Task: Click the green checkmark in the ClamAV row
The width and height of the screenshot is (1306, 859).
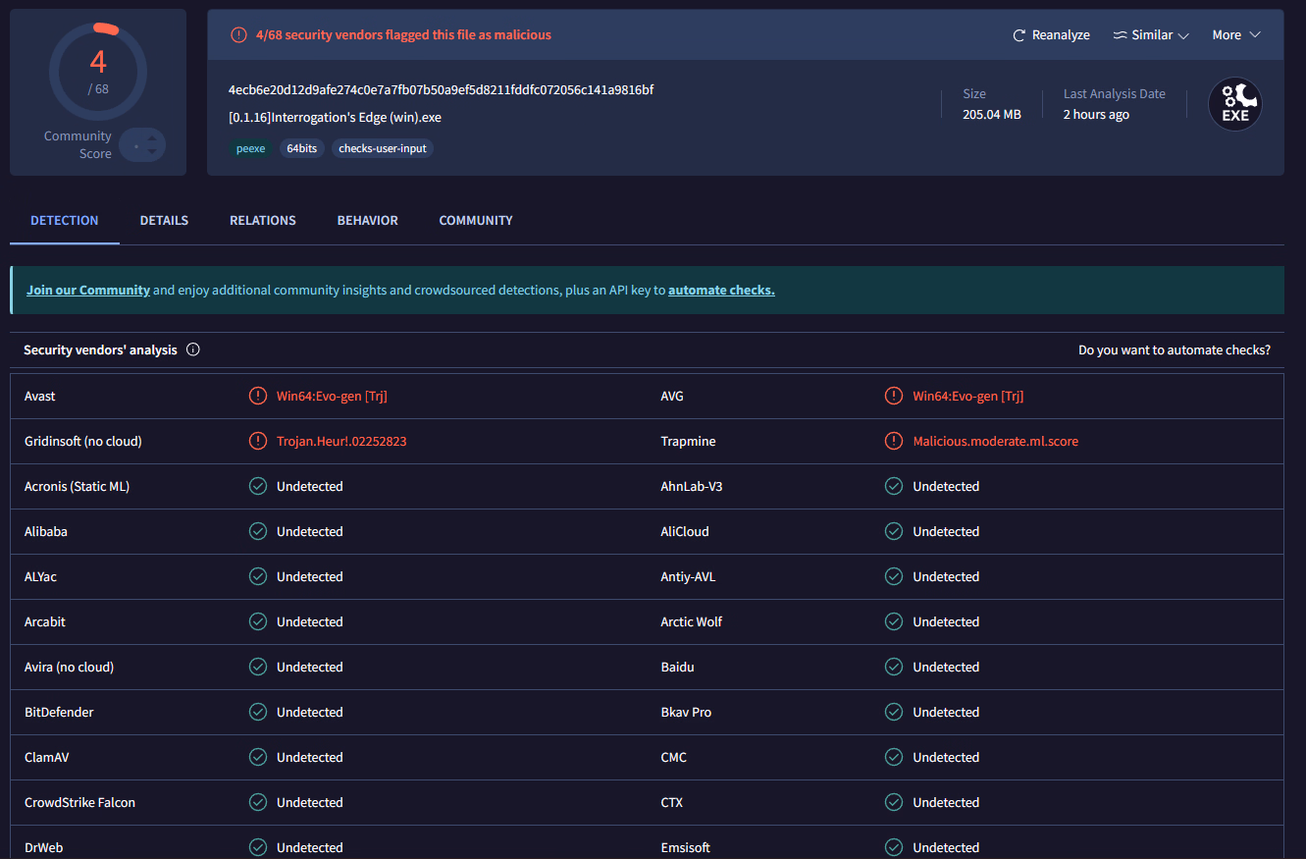Action: (258, 758)
